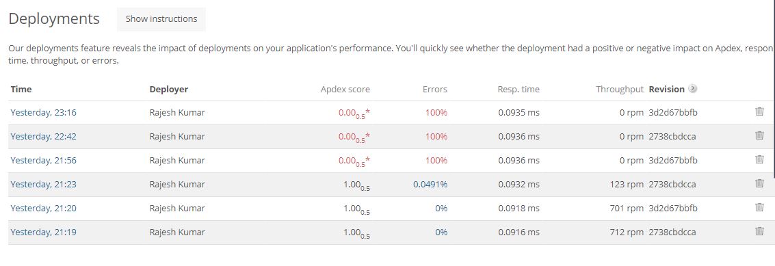Click trash icon in the 21:23 row
Image resolution: width=775 pixels, height=266 pixels.
point(760,183)
